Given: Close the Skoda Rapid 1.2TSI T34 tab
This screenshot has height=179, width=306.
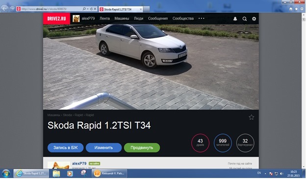Looking at the screenshot, I should (141, 9).
